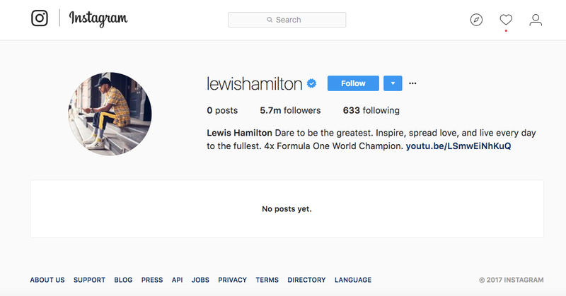This screenshot has width=566, height=296.
Task: Open Lewis Hamilton's profile picture
Action: pos(110,114)
